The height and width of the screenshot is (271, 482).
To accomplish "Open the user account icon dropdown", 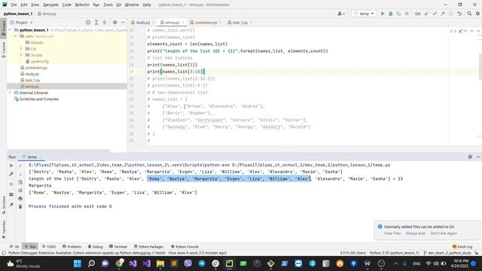I will (341, 14).
